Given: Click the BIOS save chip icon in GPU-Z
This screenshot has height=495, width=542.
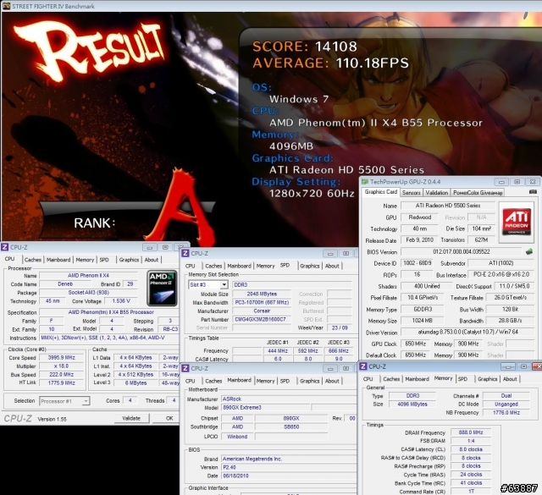Looking at the screenshot, I should (x=529, y=252).
